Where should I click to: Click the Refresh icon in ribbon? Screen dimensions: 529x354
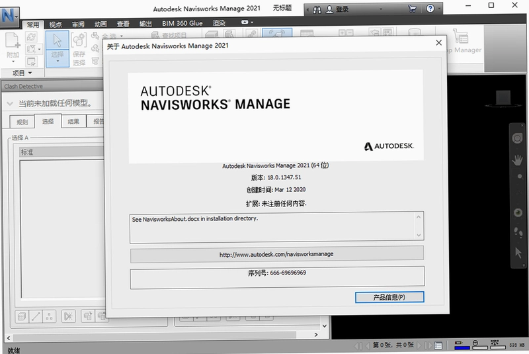click(x=31, y=37)
